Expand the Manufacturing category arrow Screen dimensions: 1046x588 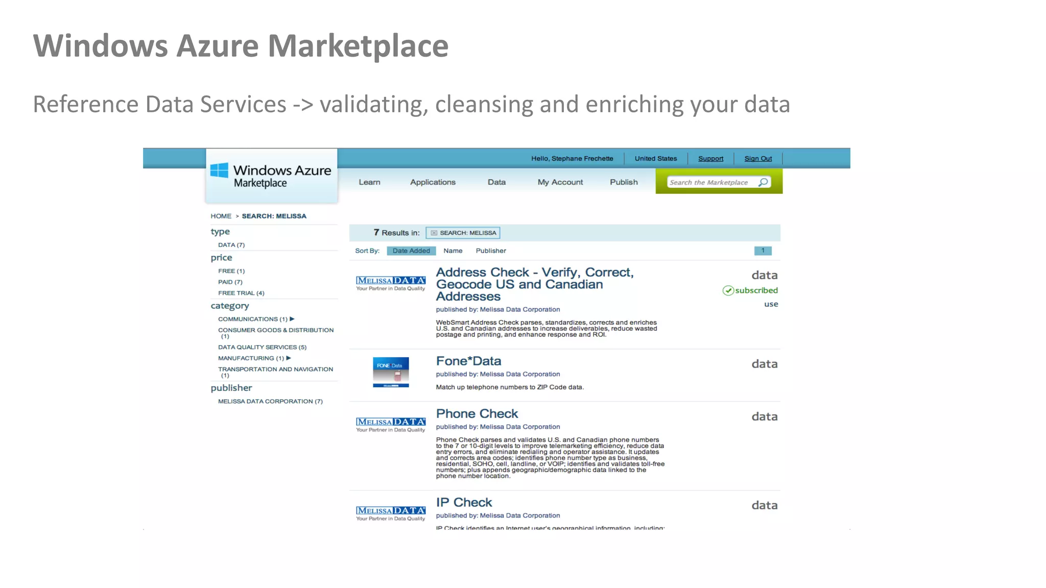(289, 358)
